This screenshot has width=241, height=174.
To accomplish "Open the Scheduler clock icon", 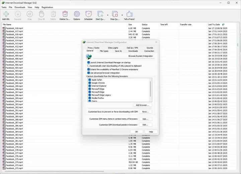I will click(88, 14).
